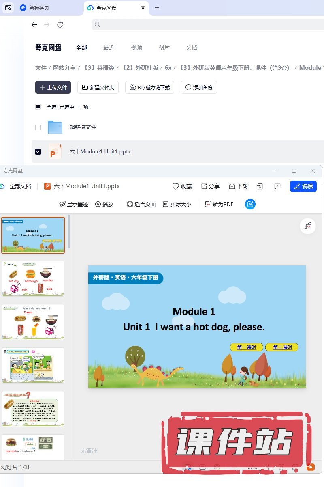Reload the page with the browser refresh icon
The width and height of the screenshot is (324, 487).
(x=60, y=25)
